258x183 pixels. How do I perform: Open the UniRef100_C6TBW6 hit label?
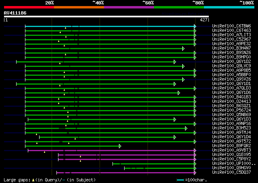tap(231, 26)
